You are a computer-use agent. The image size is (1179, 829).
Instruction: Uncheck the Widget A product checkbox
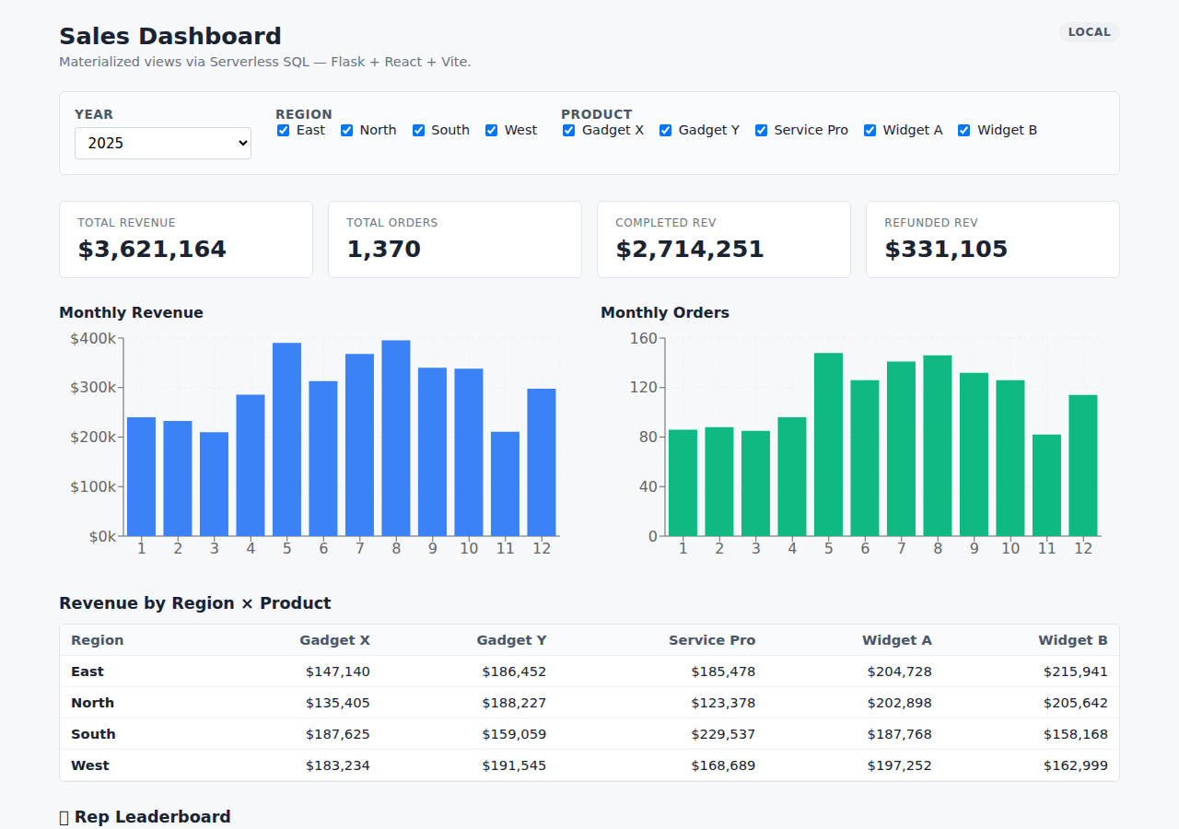coord(870,131)
